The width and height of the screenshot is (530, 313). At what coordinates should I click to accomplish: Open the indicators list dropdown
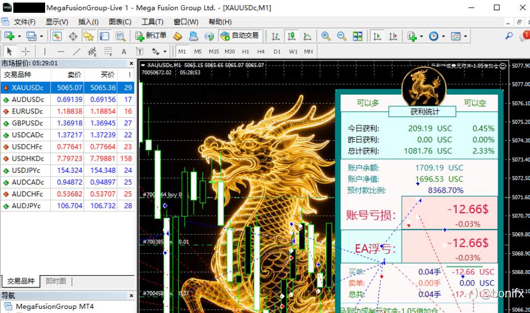pos(421,36)
